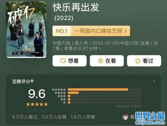Tap the heart icon on 想看 button

pyautogui.click(x=63, y=61)
